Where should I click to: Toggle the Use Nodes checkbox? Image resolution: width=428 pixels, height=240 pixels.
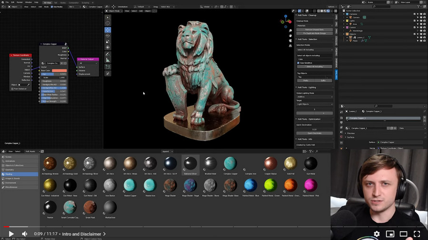52,7
